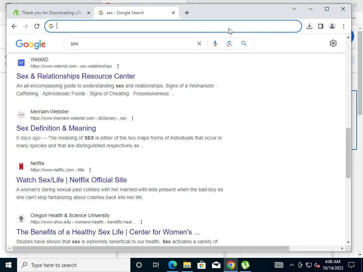363x272 pixels.
Task: Open Task View from taskbar
Action: coord(156,265)
